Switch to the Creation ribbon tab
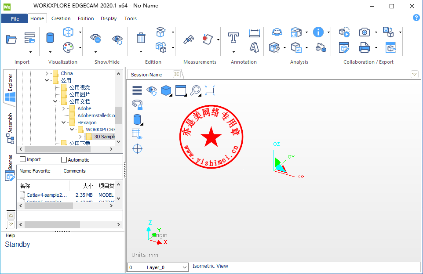This screenshot has width=423, height=274. [61, 18]
